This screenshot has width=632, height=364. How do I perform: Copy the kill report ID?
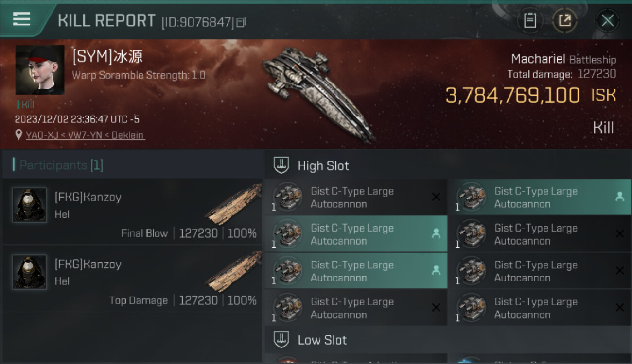click(x=242, y=22)
